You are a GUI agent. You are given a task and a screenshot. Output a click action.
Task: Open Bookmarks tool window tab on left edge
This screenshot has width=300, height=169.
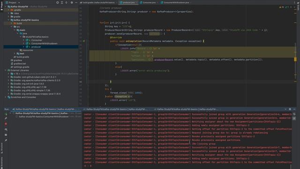[x=2, y=162]
